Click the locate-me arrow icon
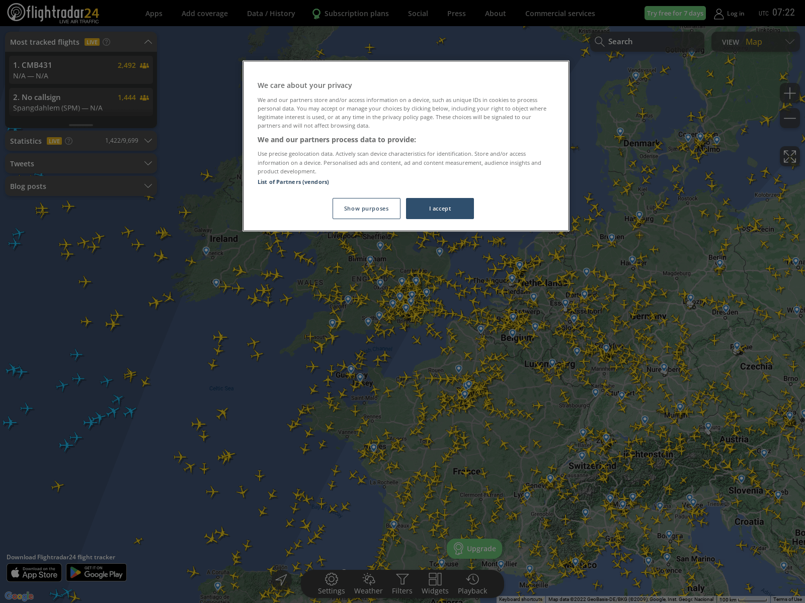The image size is (805, 603). point(281,580)
